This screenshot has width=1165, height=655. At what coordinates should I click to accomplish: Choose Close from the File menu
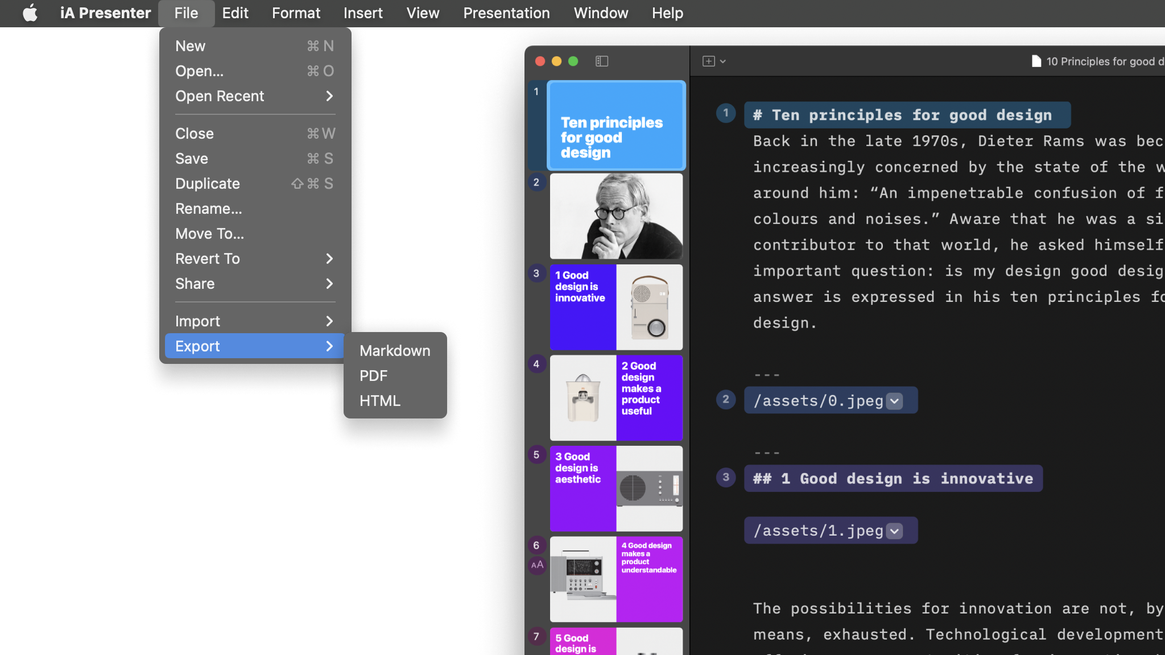pos(255,134)
